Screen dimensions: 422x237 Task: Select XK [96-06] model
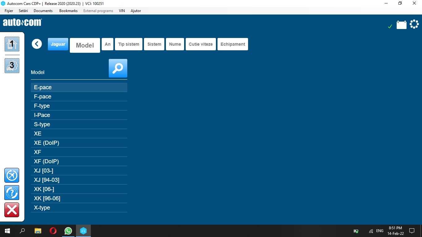[79, 198]
